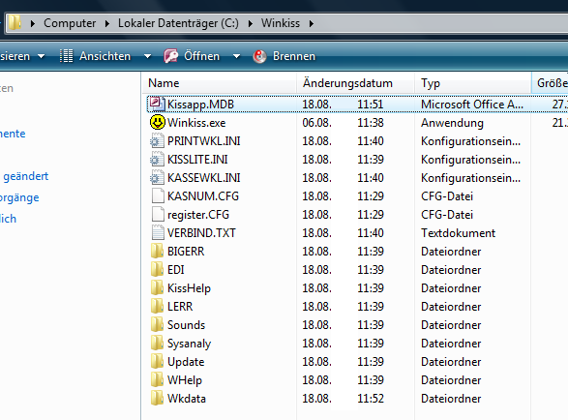Expand the arrow after Computer in the address bar
Screen dimensions: 568x420
tap(106, 23)
